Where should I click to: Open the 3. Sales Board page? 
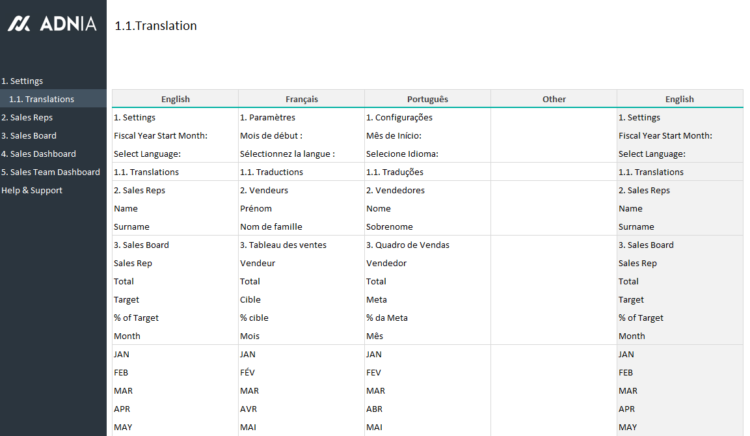coord(29,136)
